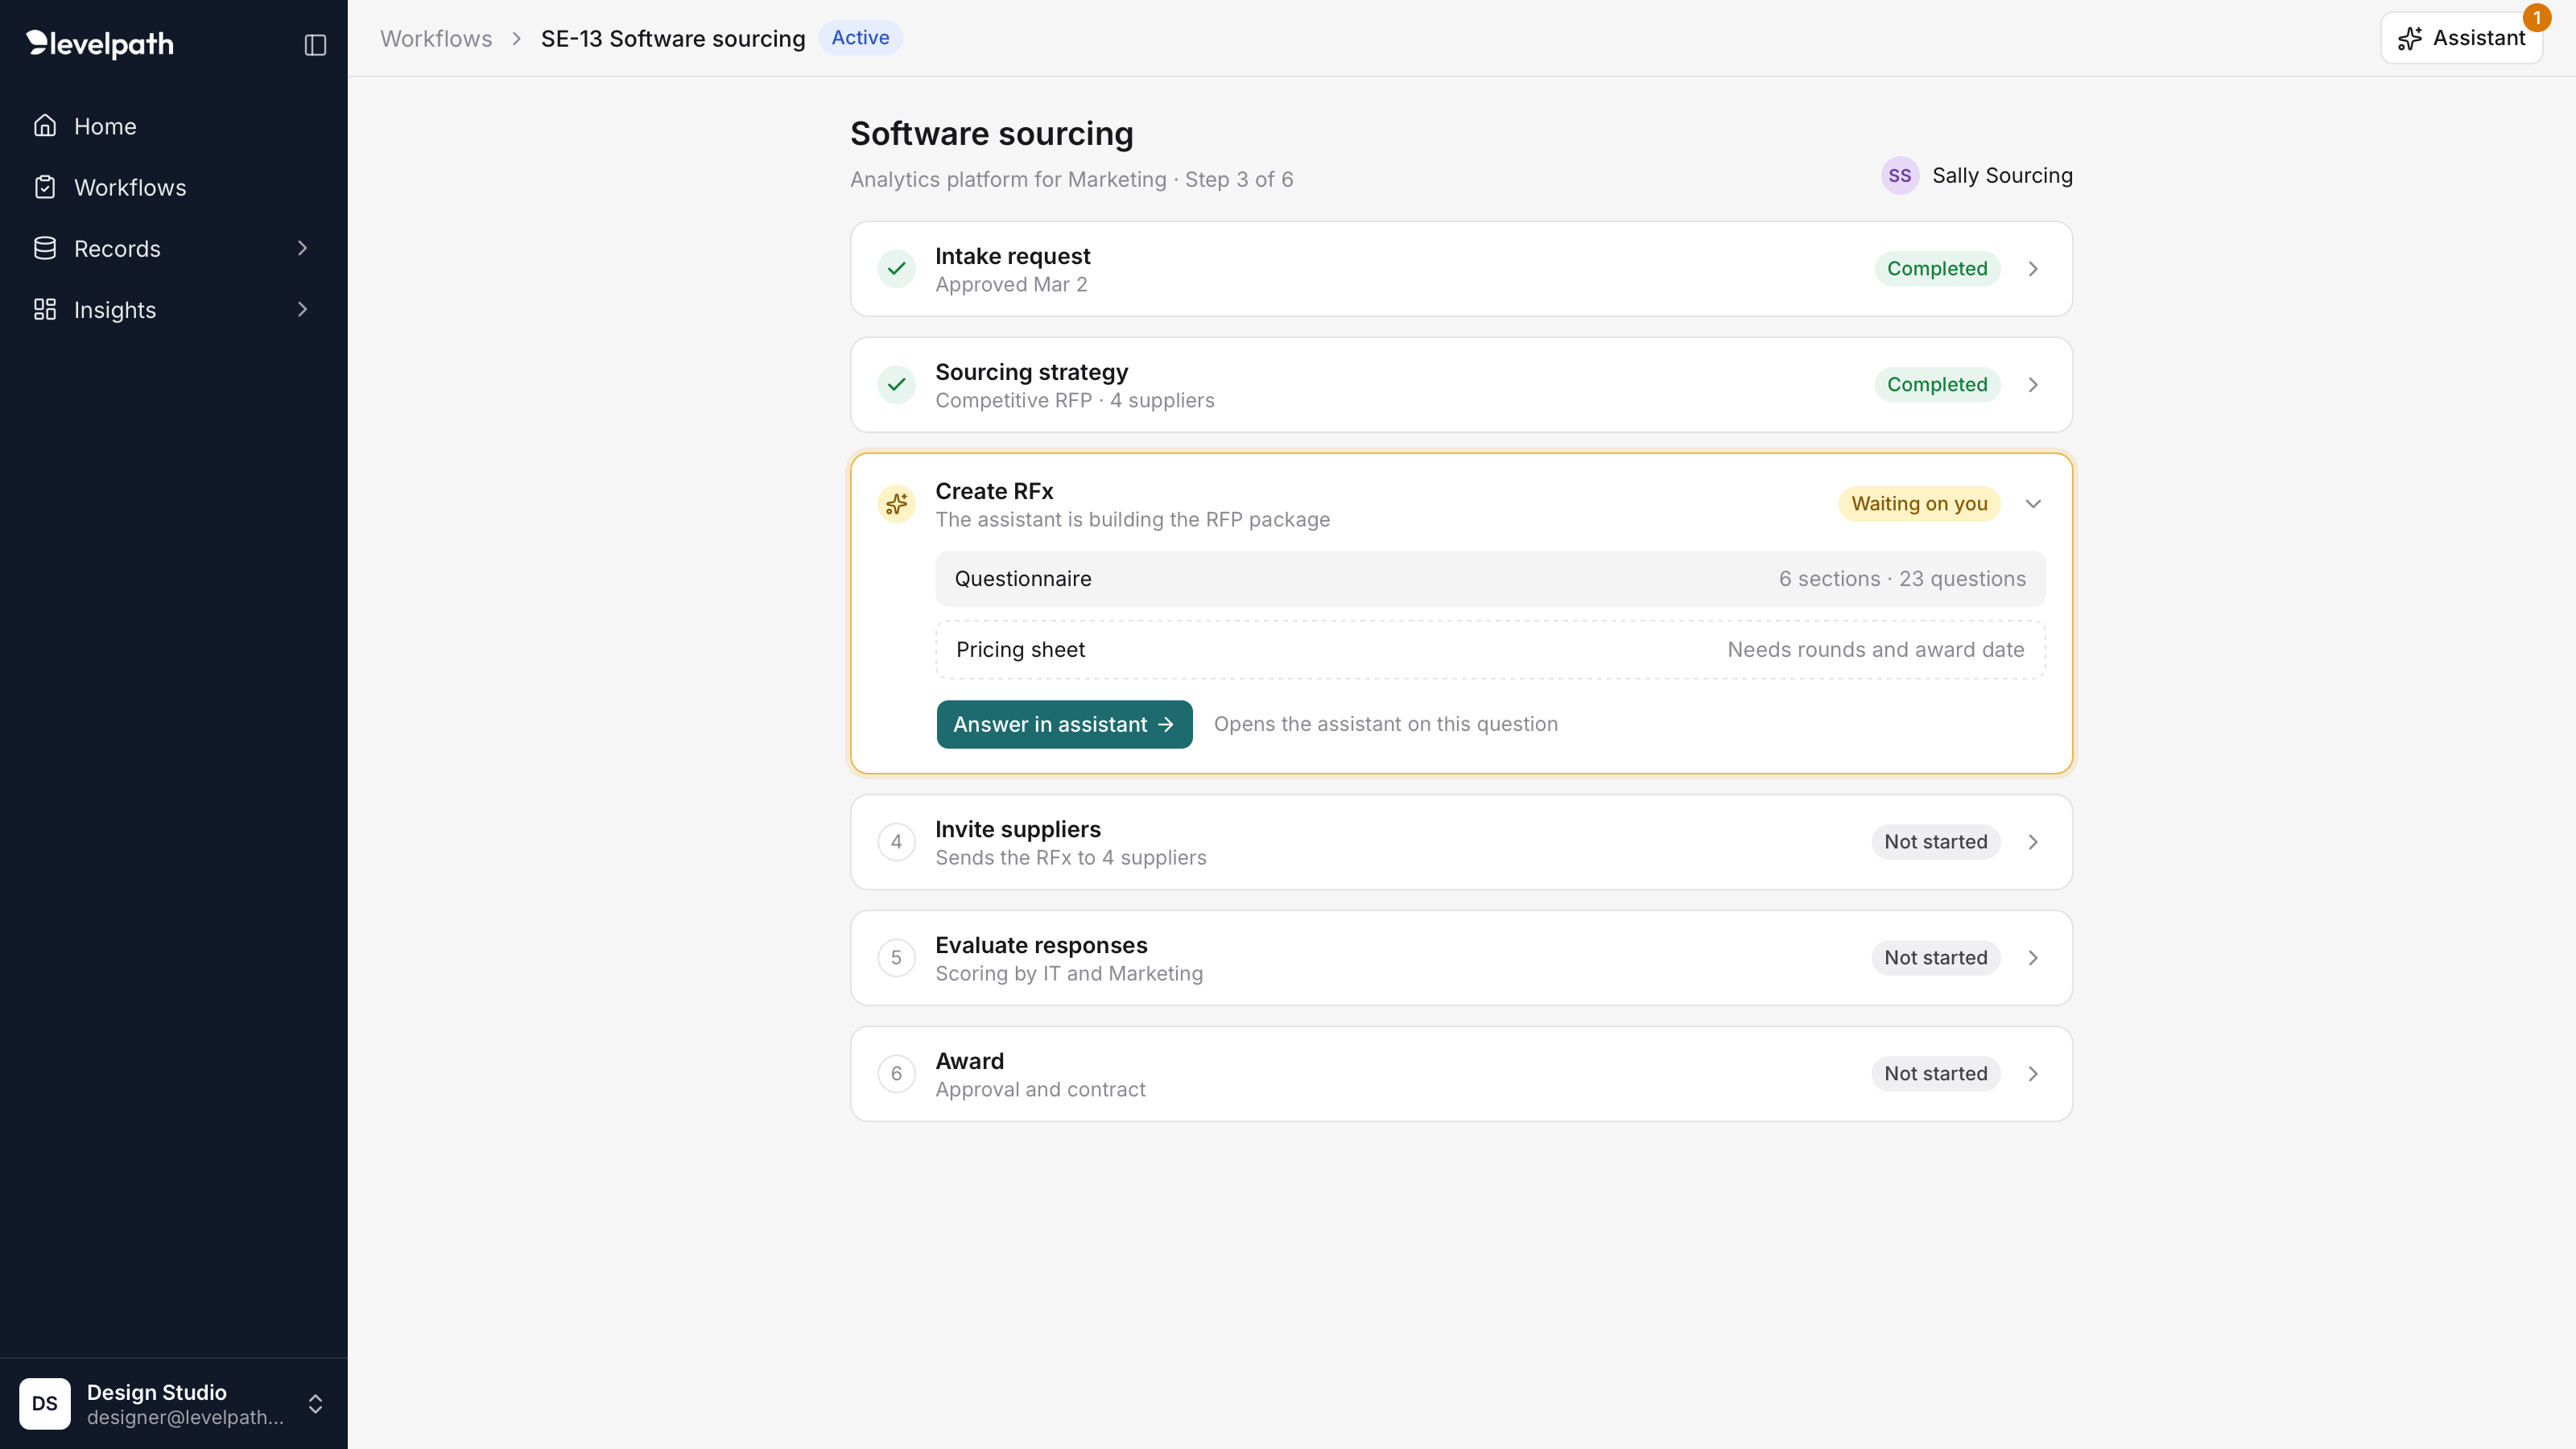Collapse the Create RFx step chevron

point(2033,504)
